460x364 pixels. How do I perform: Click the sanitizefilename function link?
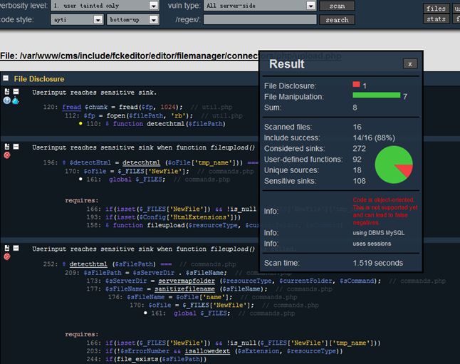click(184, 289)
